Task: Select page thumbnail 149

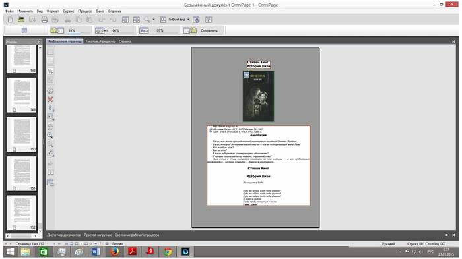Action: tap(22, 95)
